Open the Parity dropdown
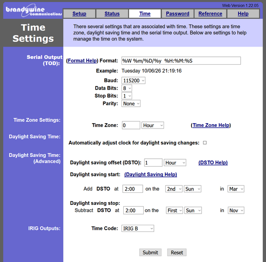This screenshot has height=262, width=266. pos(131,103)
